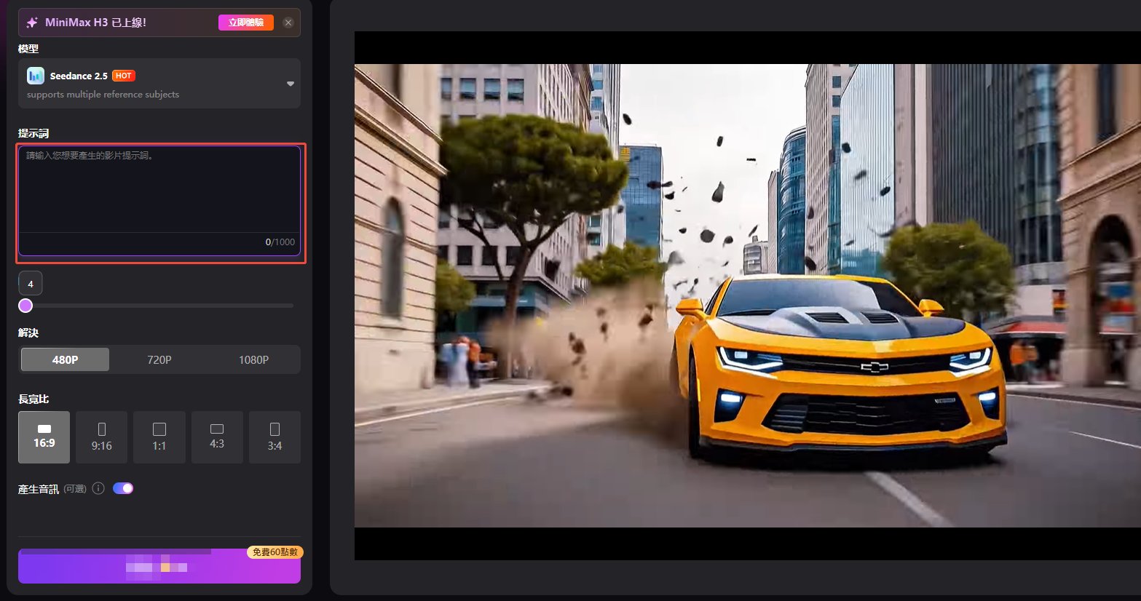This screenshot has width=1141, height=601.
Task: Click the yellow car video preview
Action: click(x=748, y=295)
